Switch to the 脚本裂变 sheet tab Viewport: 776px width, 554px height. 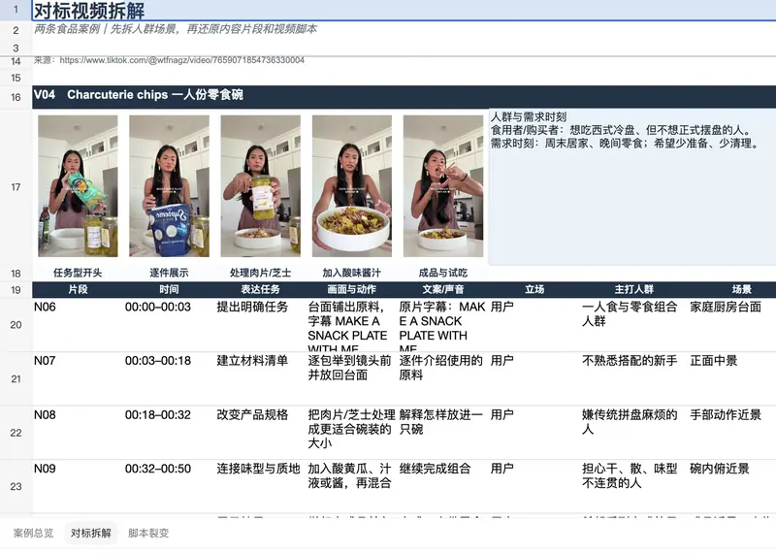(x=148, y=534)
